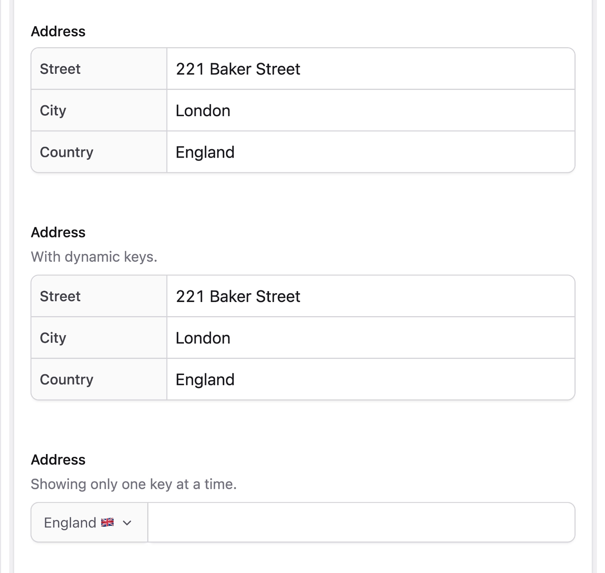Click "Showing only one key at a time." text

click(x=134, y=484)
